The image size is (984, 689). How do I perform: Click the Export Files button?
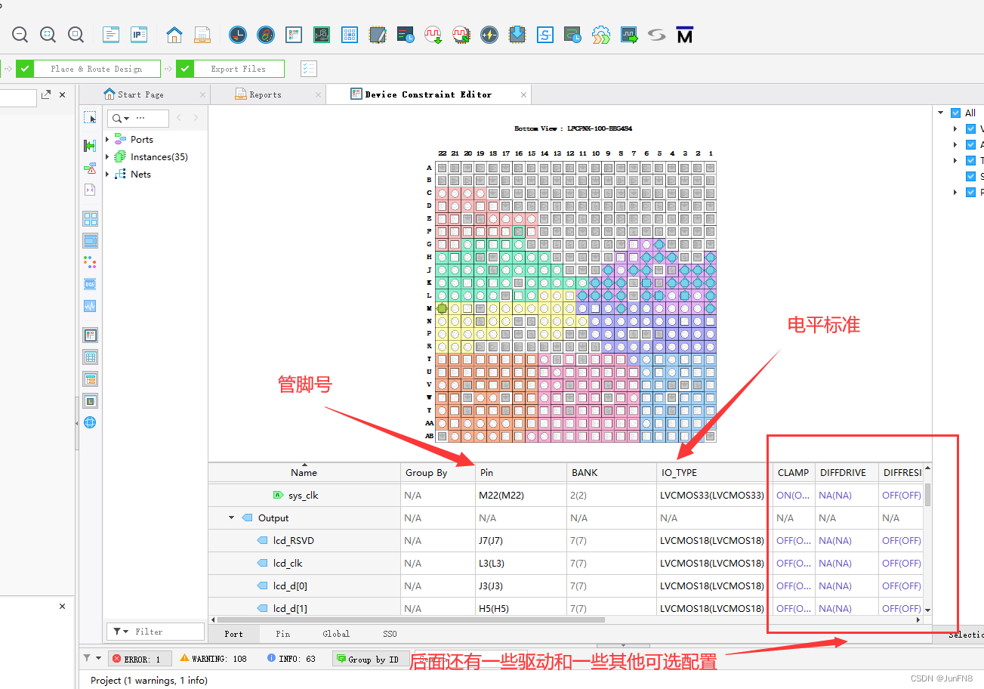(x=237, y=68)
